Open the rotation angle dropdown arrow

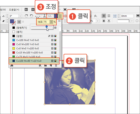pyautogui.click(x=20, y=16)
